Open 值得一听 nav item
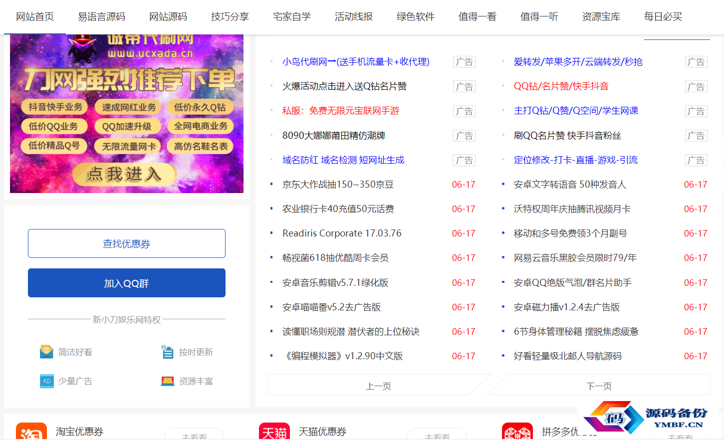The height and width of the screenshot is (440, 724). coord(539,16)
